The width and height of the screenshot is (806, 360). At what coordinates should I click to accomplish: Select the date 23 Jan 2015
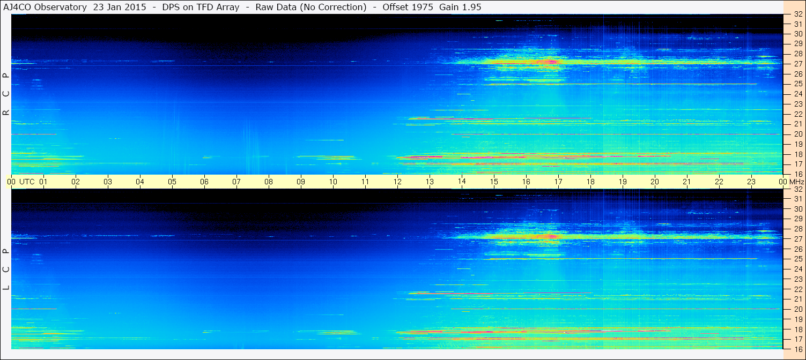click(x=120, y=7)
